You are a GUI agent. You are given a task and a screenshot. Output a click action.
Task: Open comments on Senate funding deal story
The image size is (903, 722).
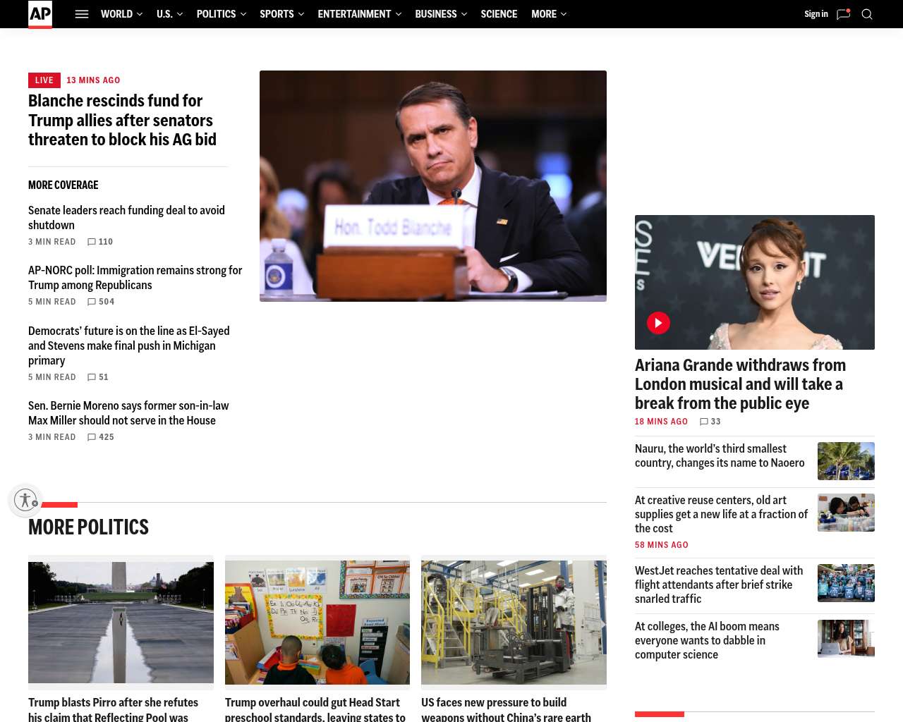[x=100, y=242]
